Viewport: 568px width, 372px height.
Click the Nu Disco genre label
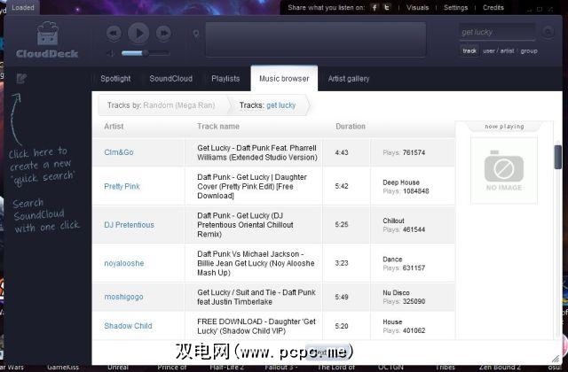[x=396, y=292]
